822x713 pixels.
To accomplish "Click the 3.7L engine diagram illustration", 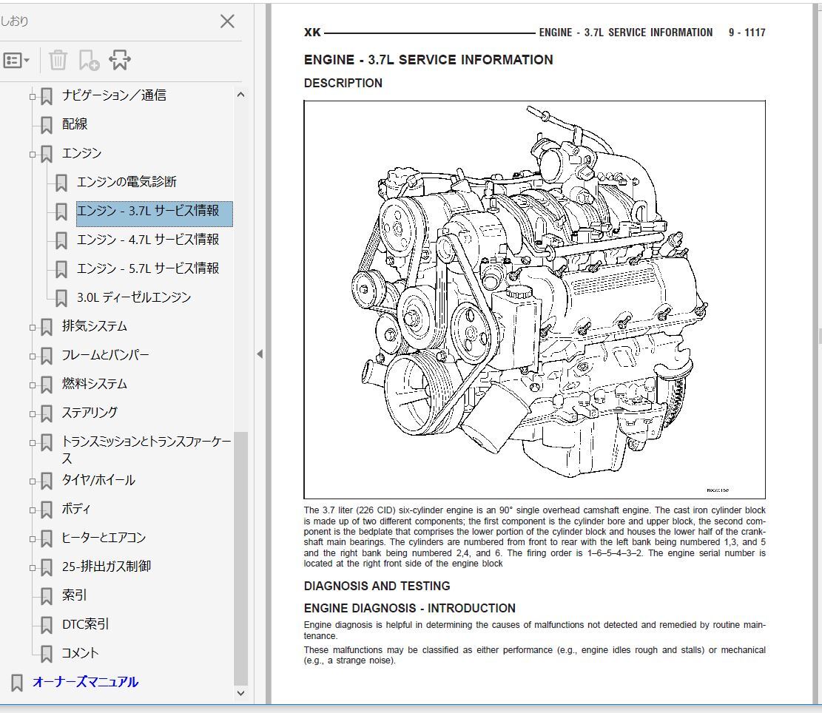I will [534, 300].
